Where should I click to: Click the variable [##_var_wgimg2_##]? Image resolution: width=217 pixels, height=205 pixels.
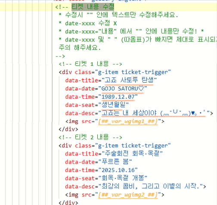128,195
